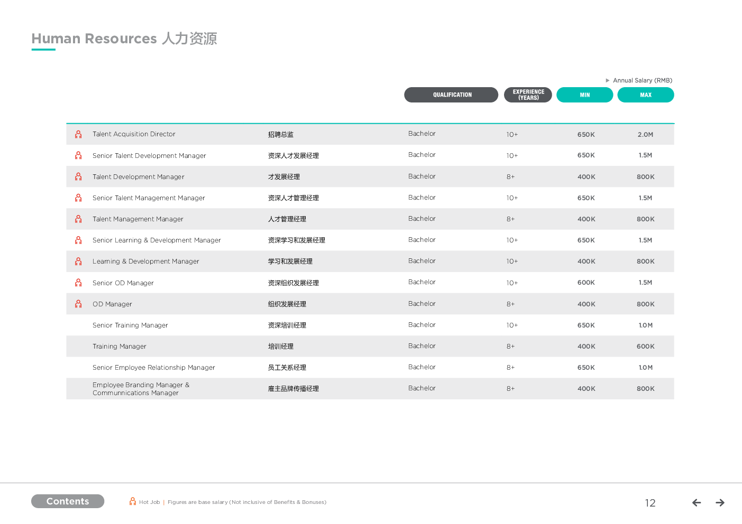Click the EXPERIENCE (YEARS) column header

(528, 95)
